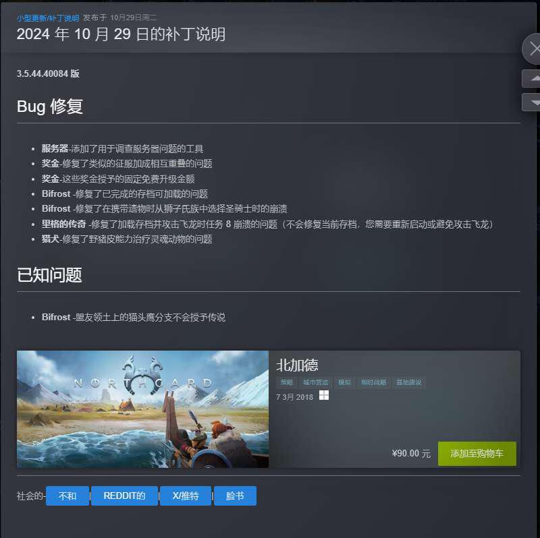
Task: Select the 城市营造 tag
Action: (315, 382)
